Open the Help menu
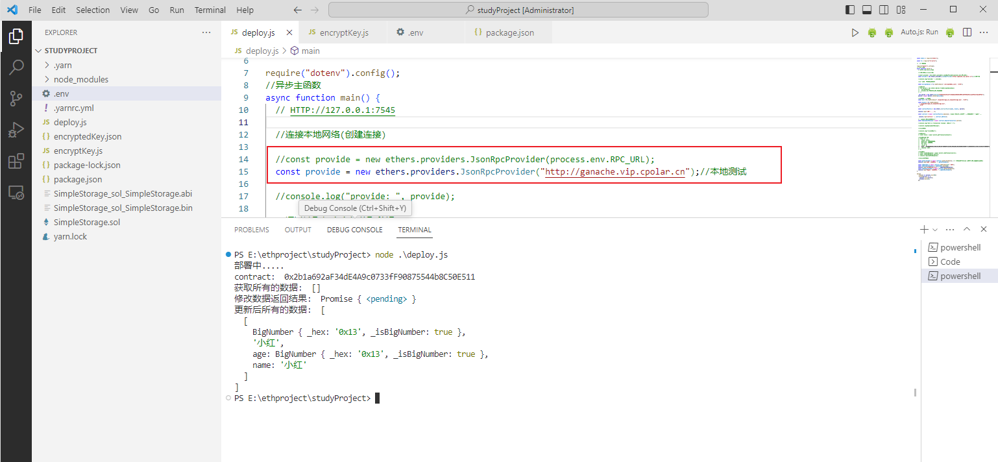The width and height of the screenshot is (998, 462). (245, 10)
